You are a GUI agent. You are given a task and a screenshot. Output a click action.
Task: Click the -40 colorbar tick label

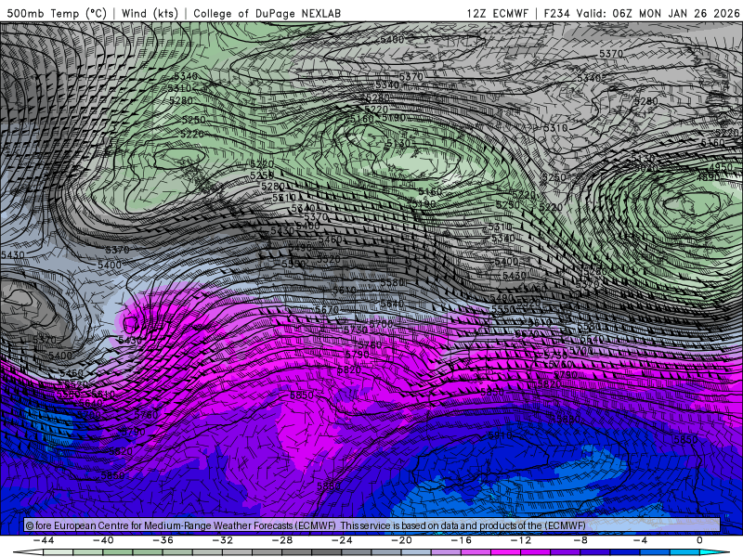(103, 540)
